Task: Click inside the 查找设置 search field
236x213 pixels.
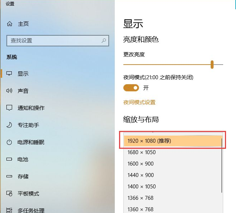Action: [x=53, y=41]
